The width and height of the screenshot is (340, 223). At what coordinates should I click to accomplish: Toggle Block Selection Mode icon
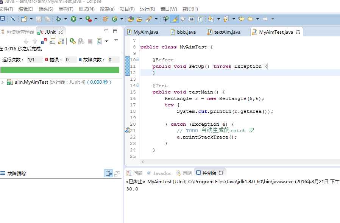pyautogui.click(x=192, y=19)
